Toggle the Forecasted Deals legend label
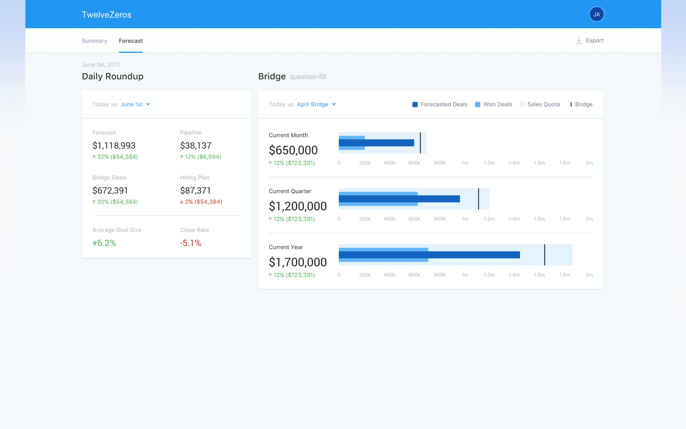This screenshot has height=429, width=686. pyautogui.click(x=444, y=104)
